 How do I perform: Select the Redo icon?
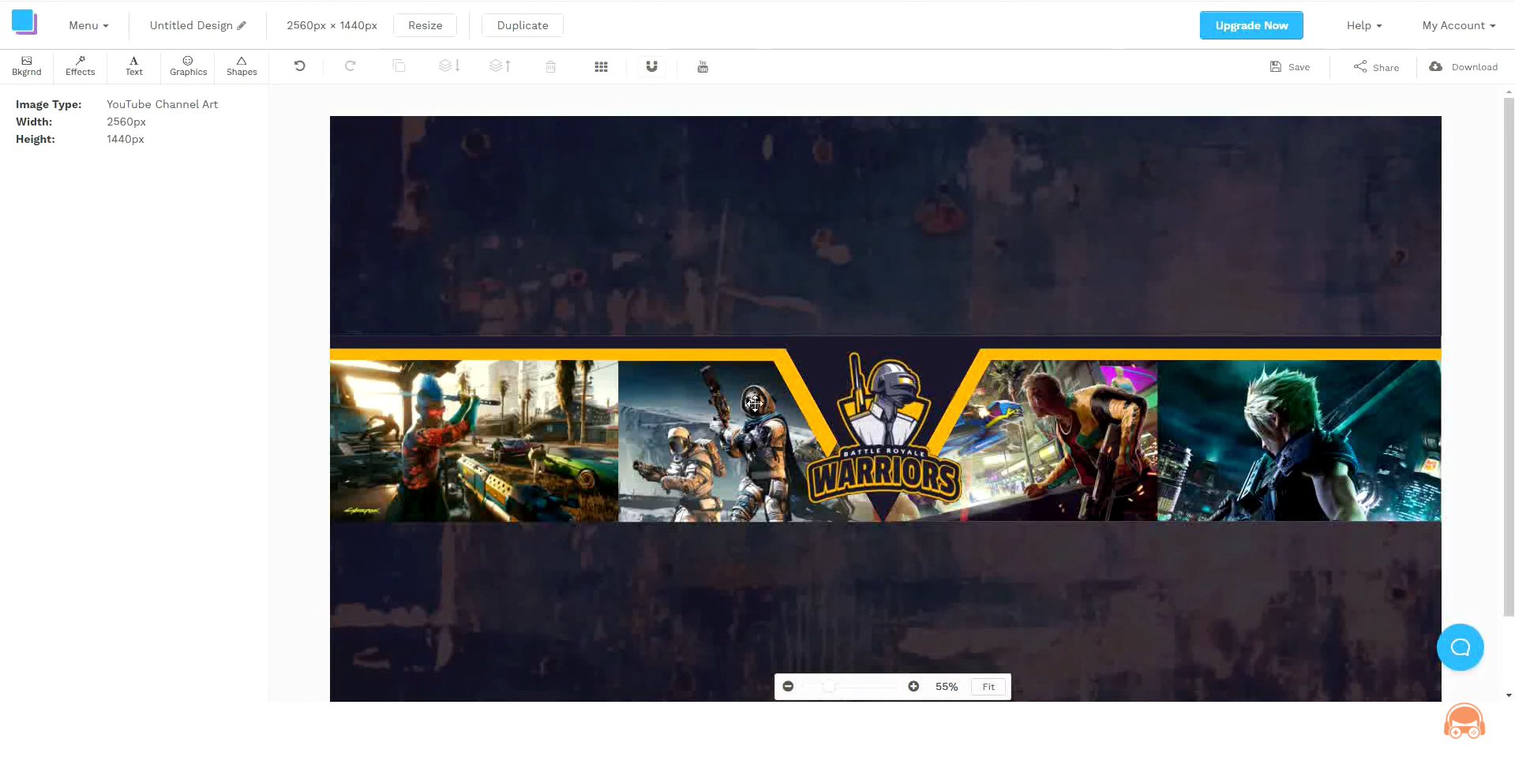tap(350, 66)
